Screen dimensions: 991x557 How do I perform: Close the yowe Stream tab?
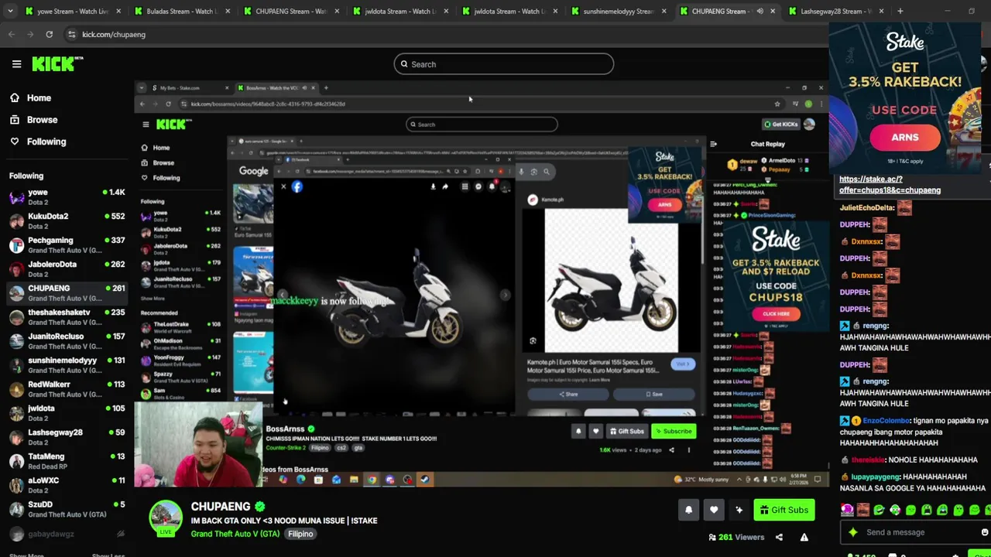click(117, 11)
